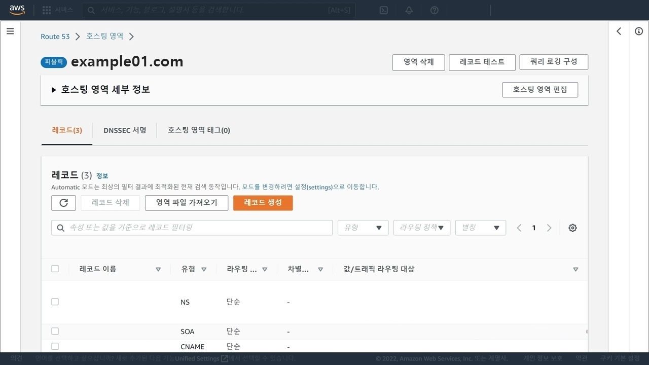649x365 pixels.
Task: Open the help question mark icon
Action: 434,10
